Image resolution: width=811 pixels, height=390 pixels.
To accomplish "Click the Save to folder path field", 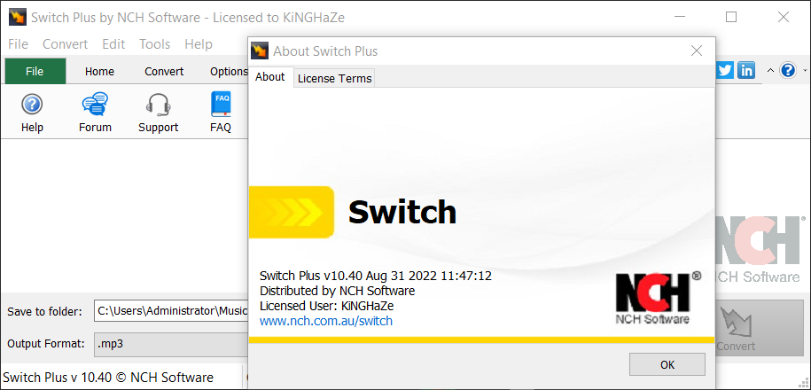I will (171, 311).
